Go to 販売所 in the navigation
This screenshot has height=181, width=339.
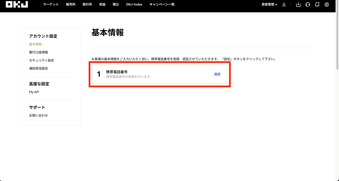[71, 5]
